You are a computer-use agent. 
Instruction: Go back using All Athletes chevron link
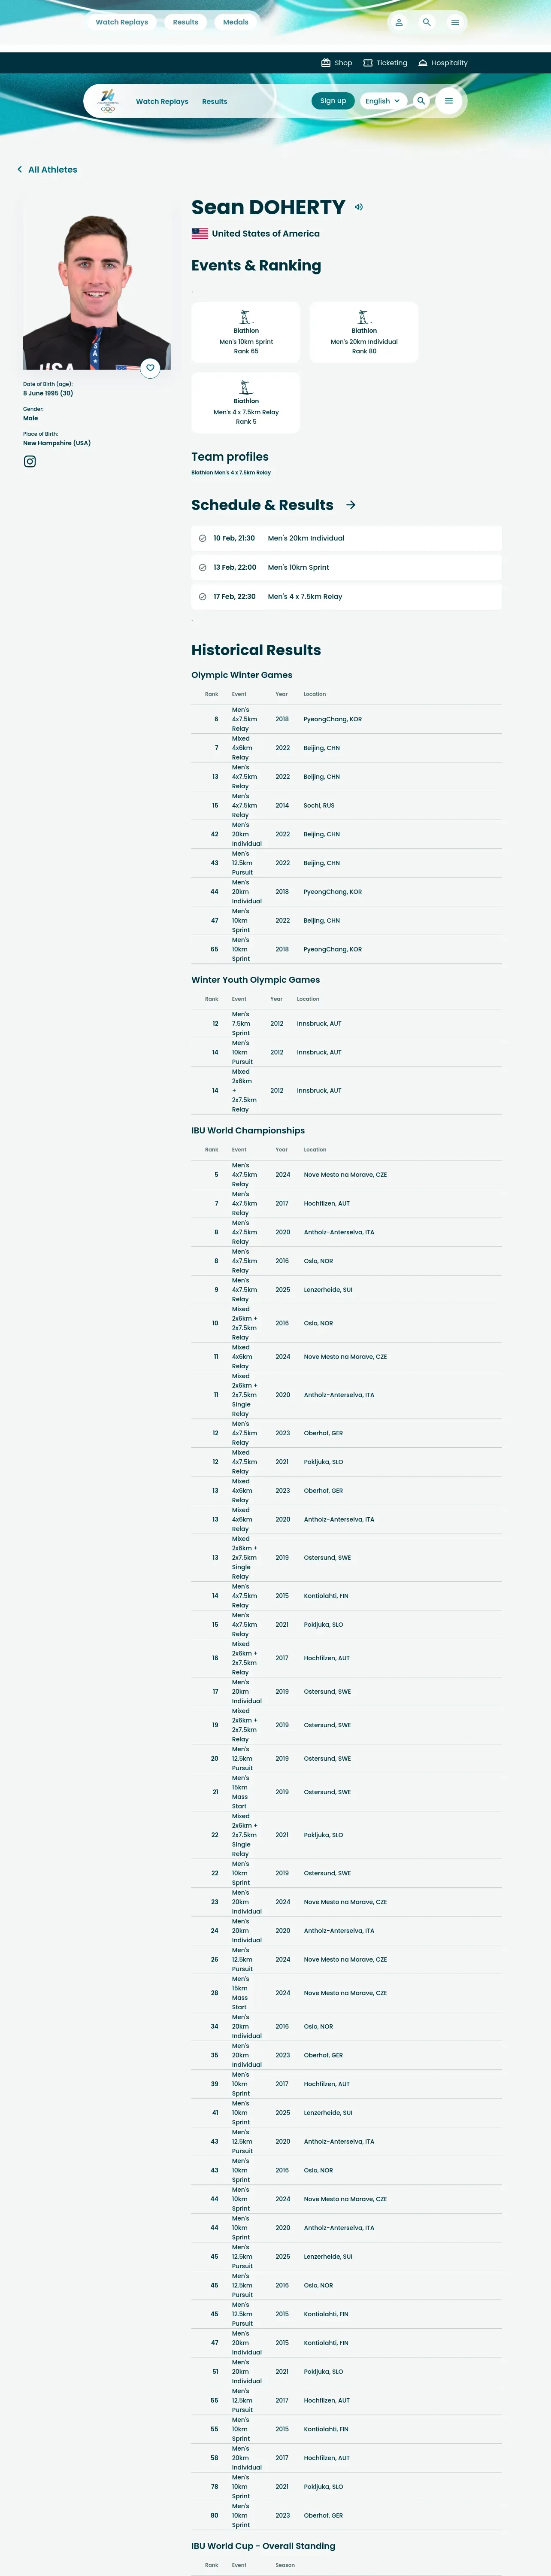coord(47,170)
